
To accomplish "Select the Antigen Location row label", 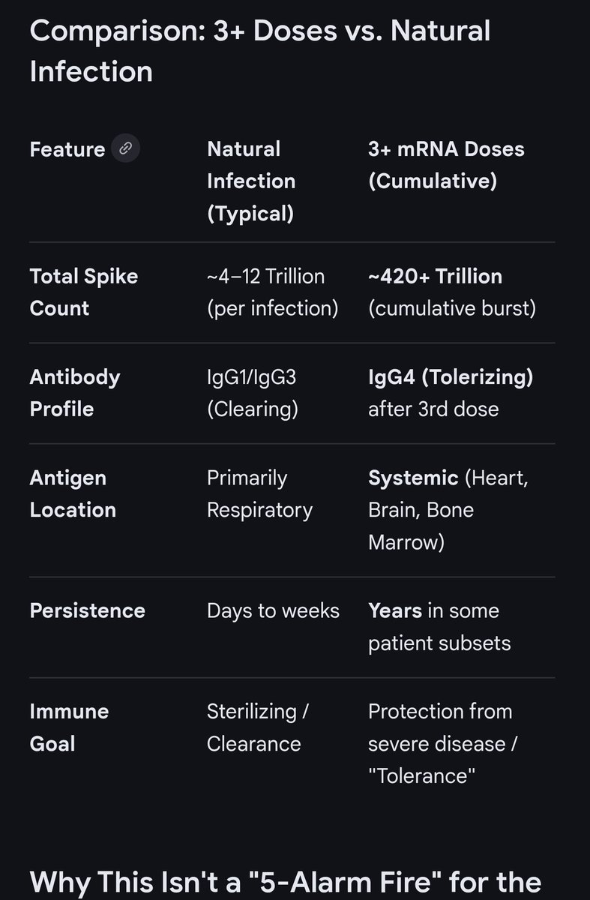I will point(73,494).
